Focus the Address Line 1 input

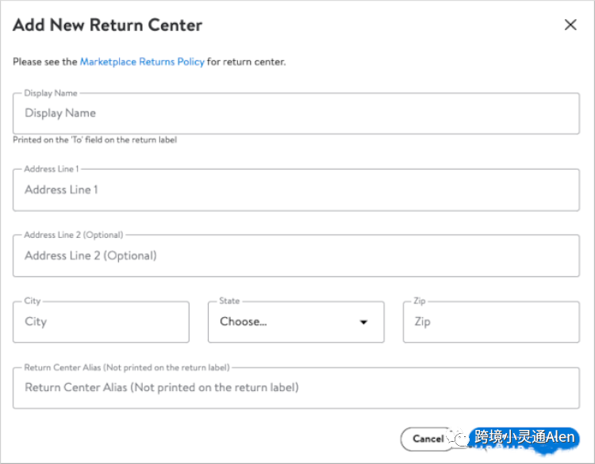pyautogui.click(x=295, y=190)
